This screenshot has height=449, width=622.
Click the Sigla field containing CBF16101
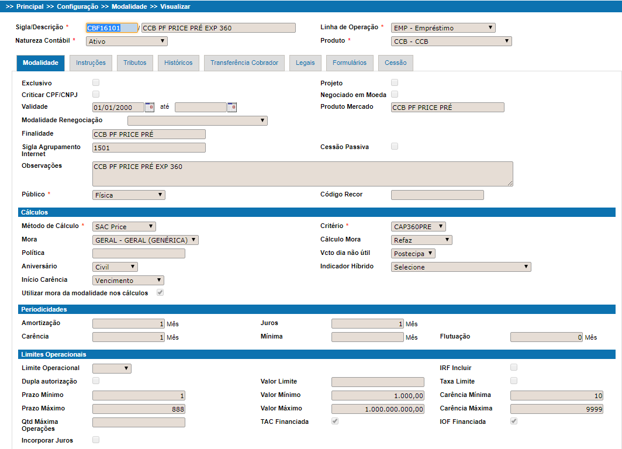tap(112, 27)
